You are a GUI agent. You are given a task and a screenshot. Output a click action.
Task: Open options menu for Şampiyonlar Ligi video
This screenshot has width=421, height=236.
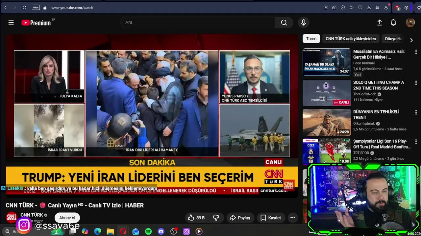416,142
